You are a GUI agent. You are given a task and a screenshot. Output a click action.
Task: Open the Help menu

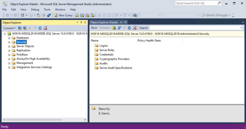tap(73, 10)
